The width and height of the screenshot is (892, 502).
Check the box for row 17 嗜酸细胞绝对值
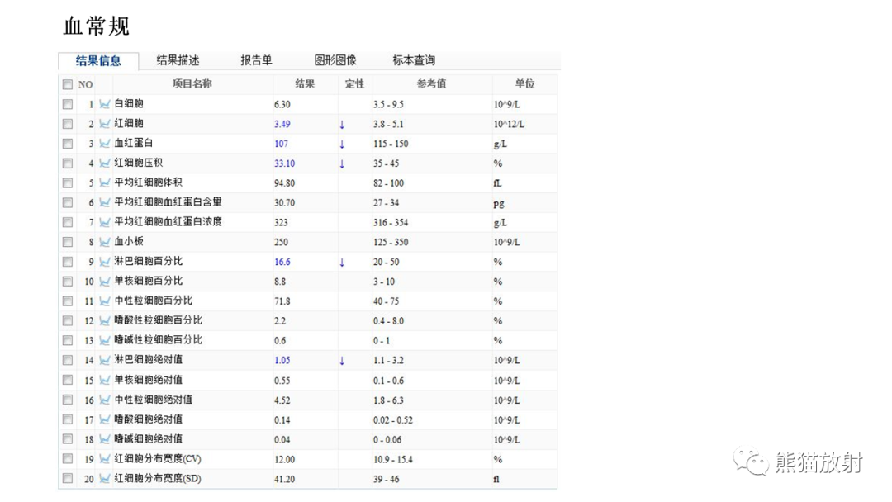68,419
